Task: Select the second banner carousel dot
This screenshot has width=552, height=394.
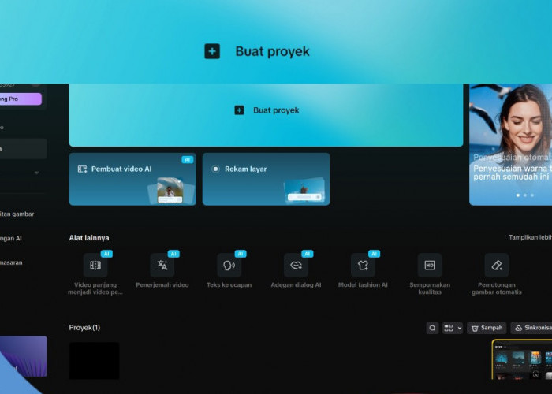Action: pyautogui.click(x=524, y=195)
